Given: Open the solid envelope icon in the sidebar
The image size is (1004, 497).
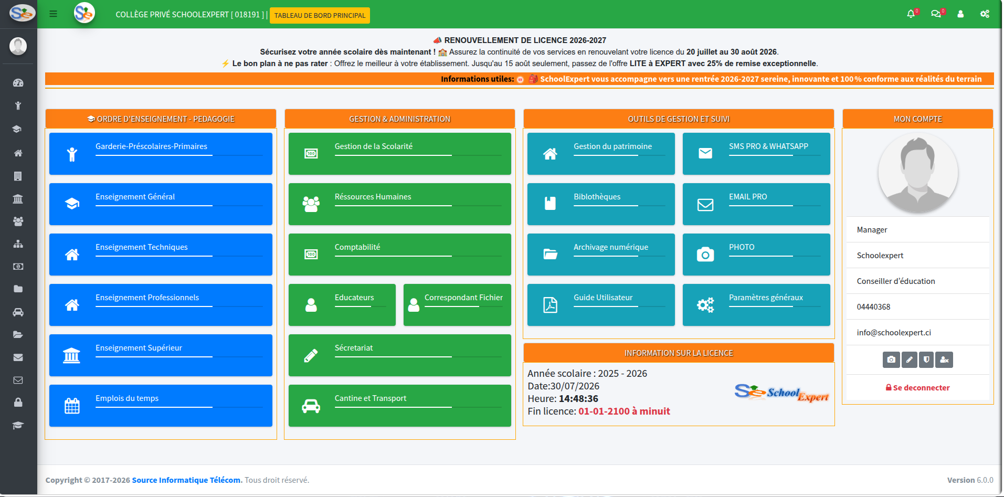Looking at the screenshot, I should click(x=18, y=357).
